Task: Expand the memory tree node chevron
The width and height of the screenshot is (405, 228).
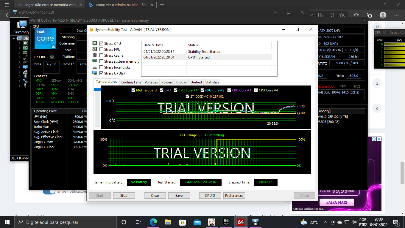Action: point(20,53)
